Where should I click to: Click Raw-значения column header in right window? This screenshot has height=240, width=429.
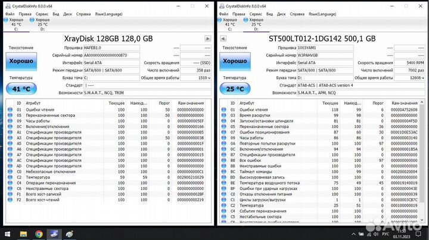coord(405,103)
